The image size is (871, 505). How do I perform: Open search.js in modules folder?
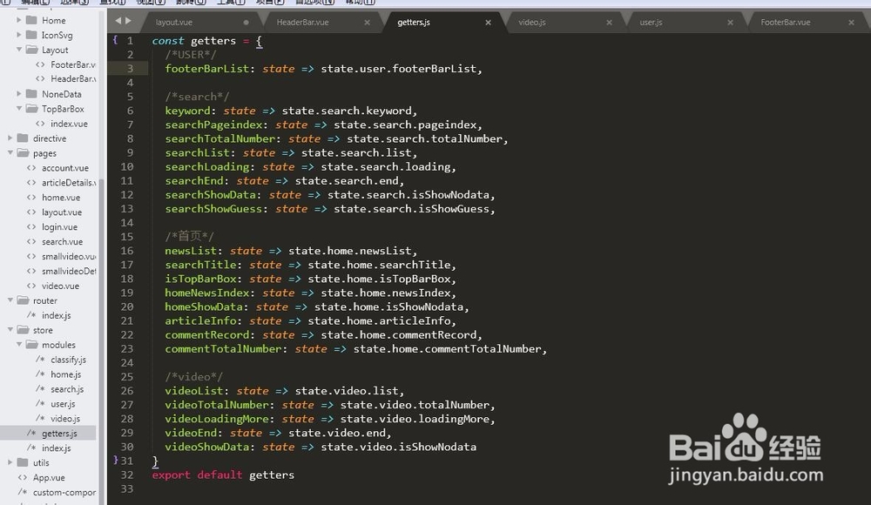tap(67, 389)
